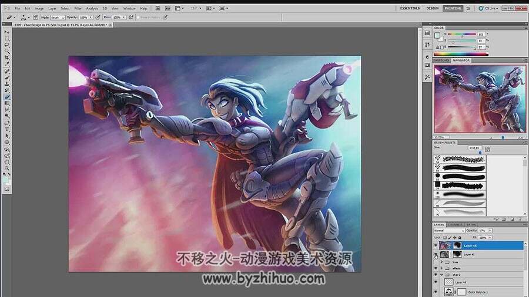This screenshot has height=297, width=529.
Task: Click the Hue slider in Color panel
Action: click(462, 35)
